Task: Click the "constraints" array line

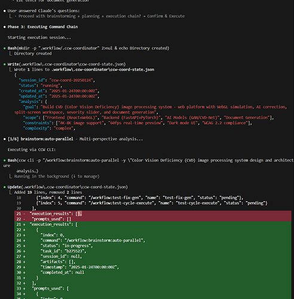Action: 137,123
